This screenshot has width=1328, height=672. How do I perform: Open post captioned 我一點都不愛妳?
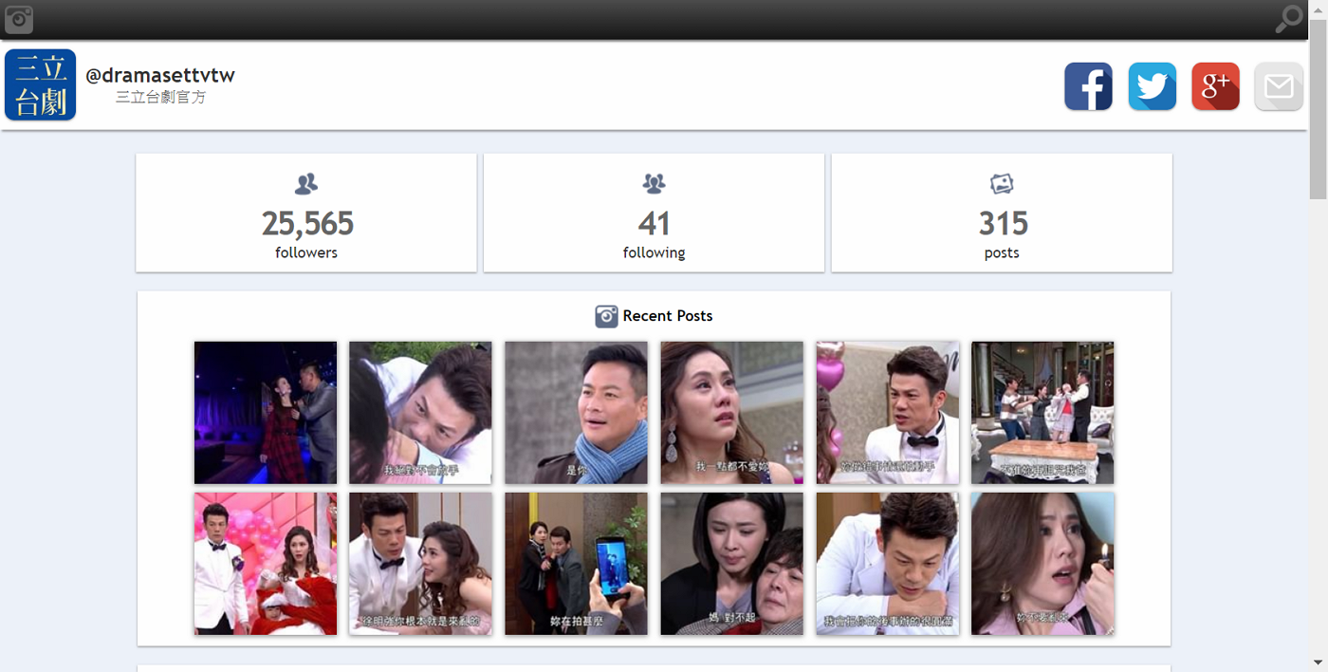(731, 413)
